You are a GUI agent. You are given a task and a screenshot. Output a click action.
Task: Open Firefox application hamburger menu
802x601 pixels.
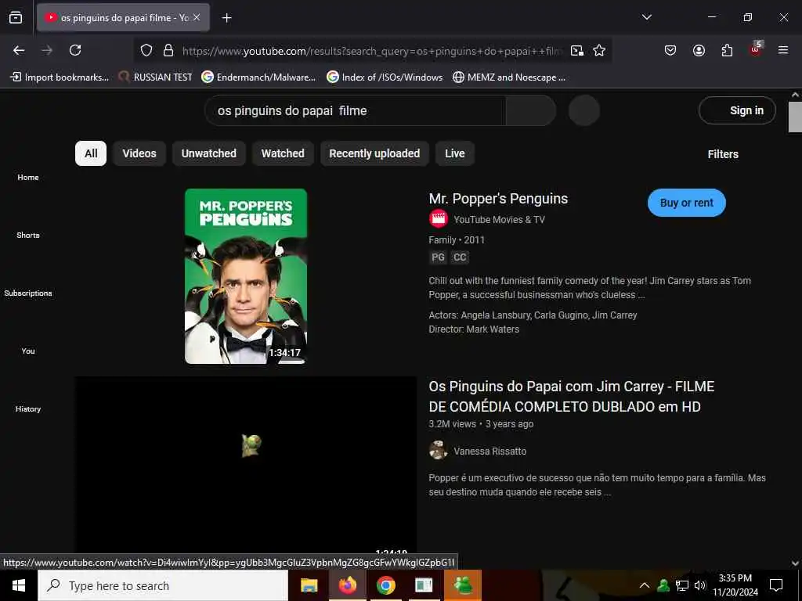pos(782,50)
